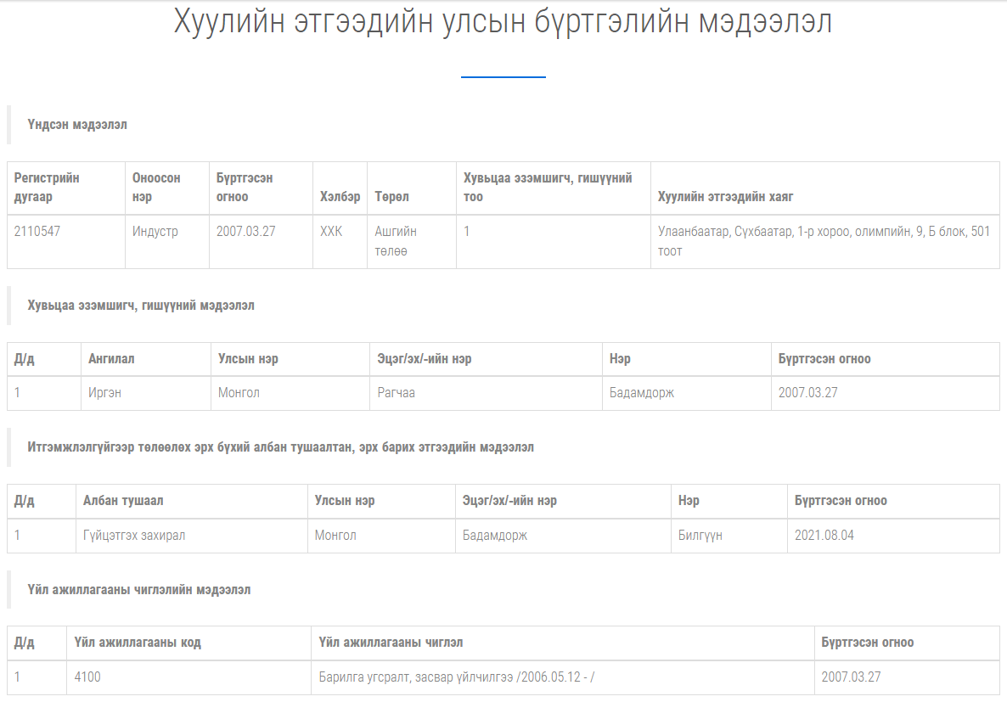Select the Итгэмжлэлгүйгээр төлөөлөх эрх бүхий heading
Viewport: 1007px width, 702px height.
pyautogui.click(x=281, y=447)
